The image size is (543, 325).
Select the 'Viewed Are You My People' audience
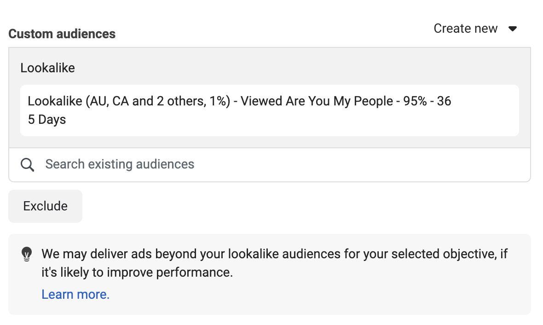point(317,101)
